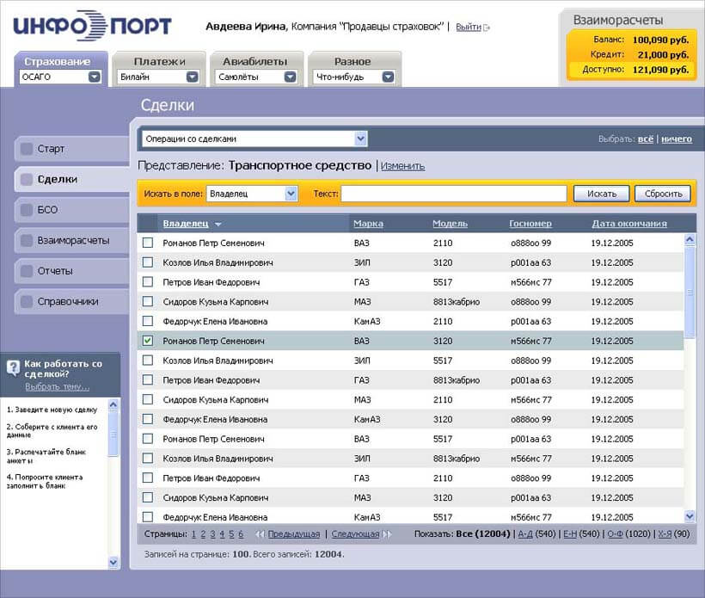Go to next page using double-right arrows
705x598 pixels.
[x=387, y=534]
